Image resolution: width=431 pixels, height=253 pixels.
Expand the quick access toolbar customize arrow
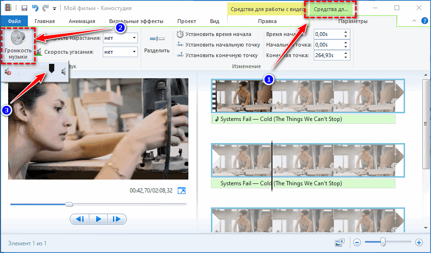[54, 9]
